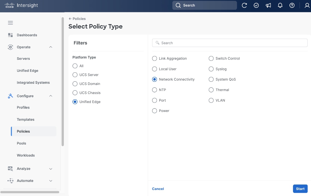311x196 pixels.
Task: Open Policies in sidebar
Action: coord(34,131)
